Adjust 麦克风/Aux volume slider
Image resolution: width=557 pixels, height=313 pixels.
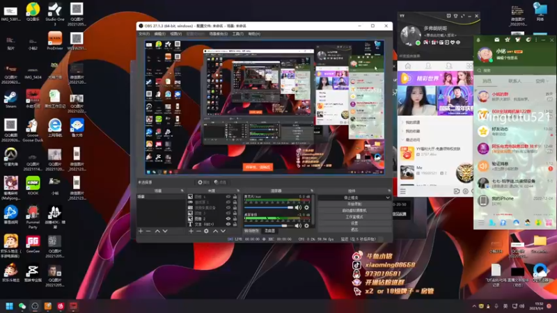click(269, 207)
